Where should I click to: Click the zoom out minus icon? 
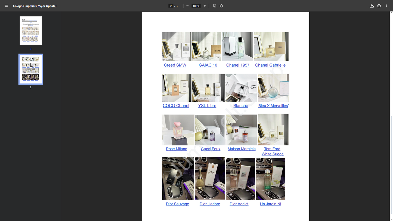point(187,6)
